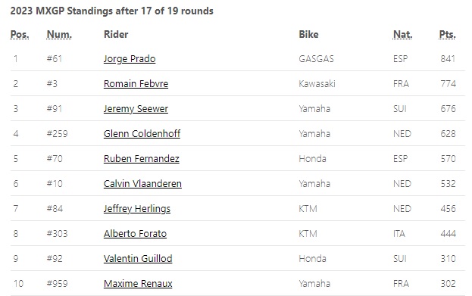Click the Num. column header abbreviation

coord(59,34)
